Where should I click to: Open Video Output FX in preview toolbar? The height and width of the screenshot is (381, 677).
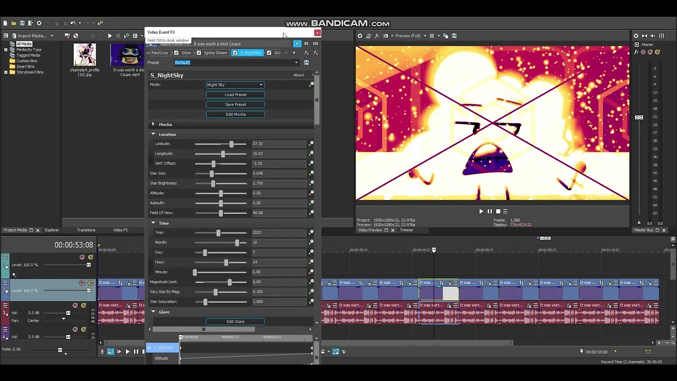(377, 35)
